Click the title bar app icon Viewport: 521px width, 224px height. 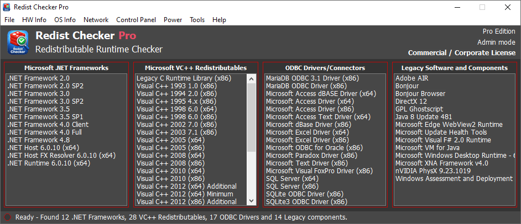pyautogui.click(x=7, y=7)
